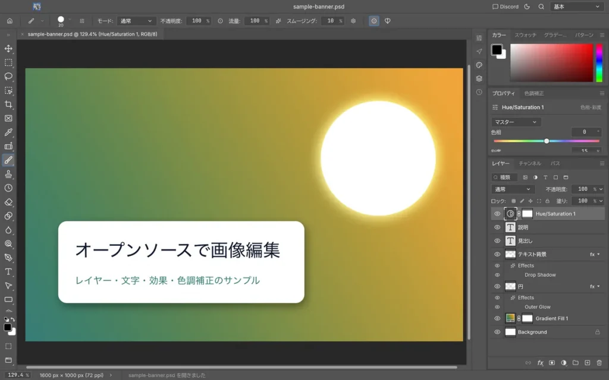Expand layer fill 塗り dropdown arrow
The image size is (609, 380).
tap(601, 201)
